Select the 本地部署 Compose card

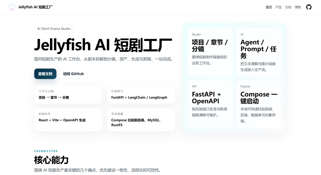tap(141, 120)
